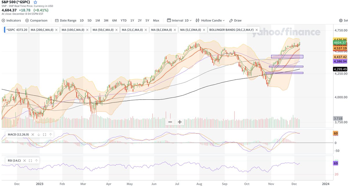
Task: Remove the MA (50,C,MA,0) indicator
Action: click(x=117, y=30)
